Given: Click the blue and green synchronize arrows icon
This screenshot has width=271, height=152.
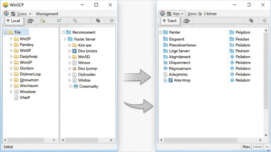Looking at the screenshot, I should coord(59,21).
